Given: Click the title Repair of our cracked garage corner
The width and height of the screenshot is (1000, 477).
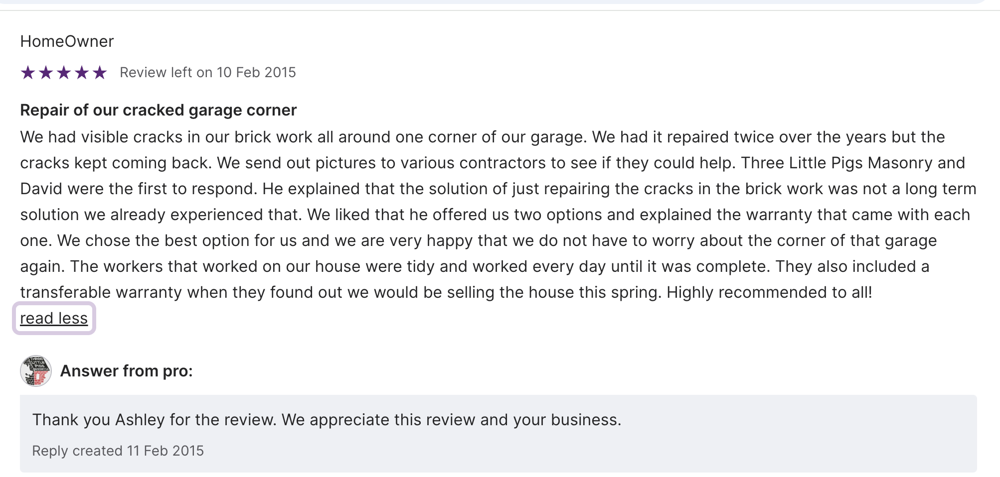Looking at the screenshot, I should pyautogui.click(x=158, y=110).
